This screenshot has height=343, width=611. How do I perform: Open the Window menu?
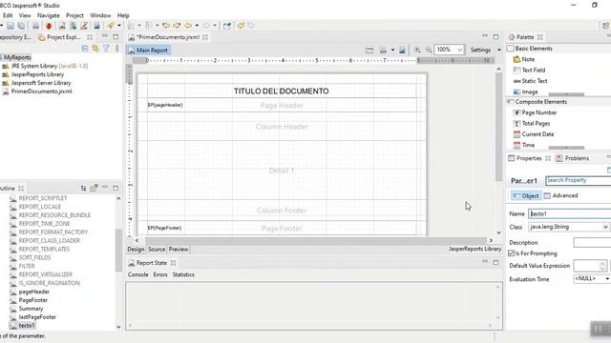[100, 15]
